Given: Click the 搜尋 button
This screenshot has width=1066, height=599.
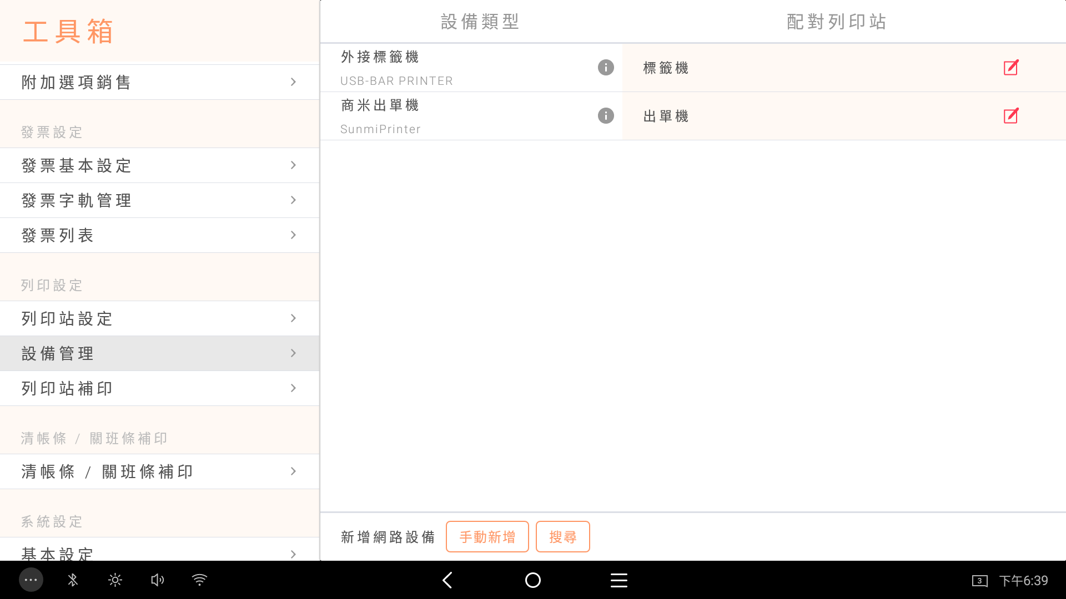Looking at the screenshot, I should tap(562, 536).
